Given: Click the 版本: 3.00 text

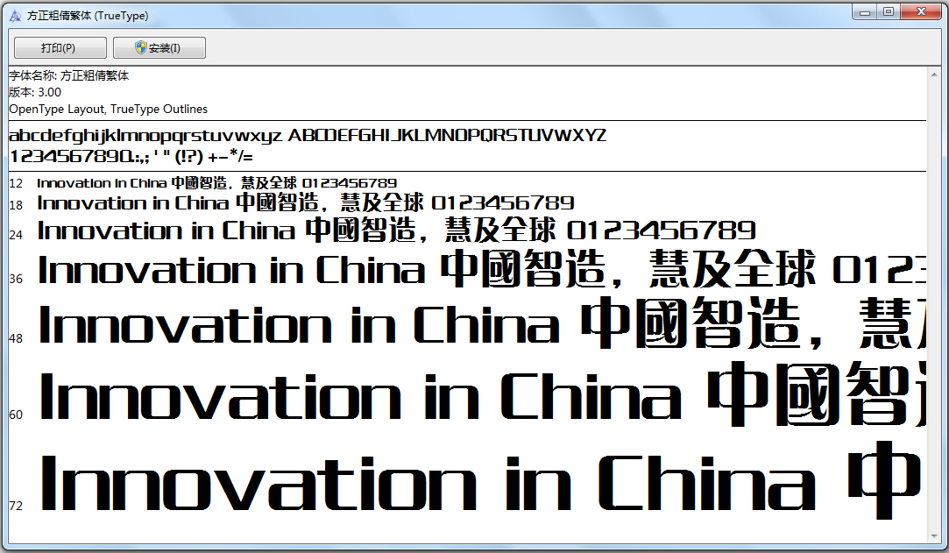Looking at the screenshot, I should click(x=35, y=92).
